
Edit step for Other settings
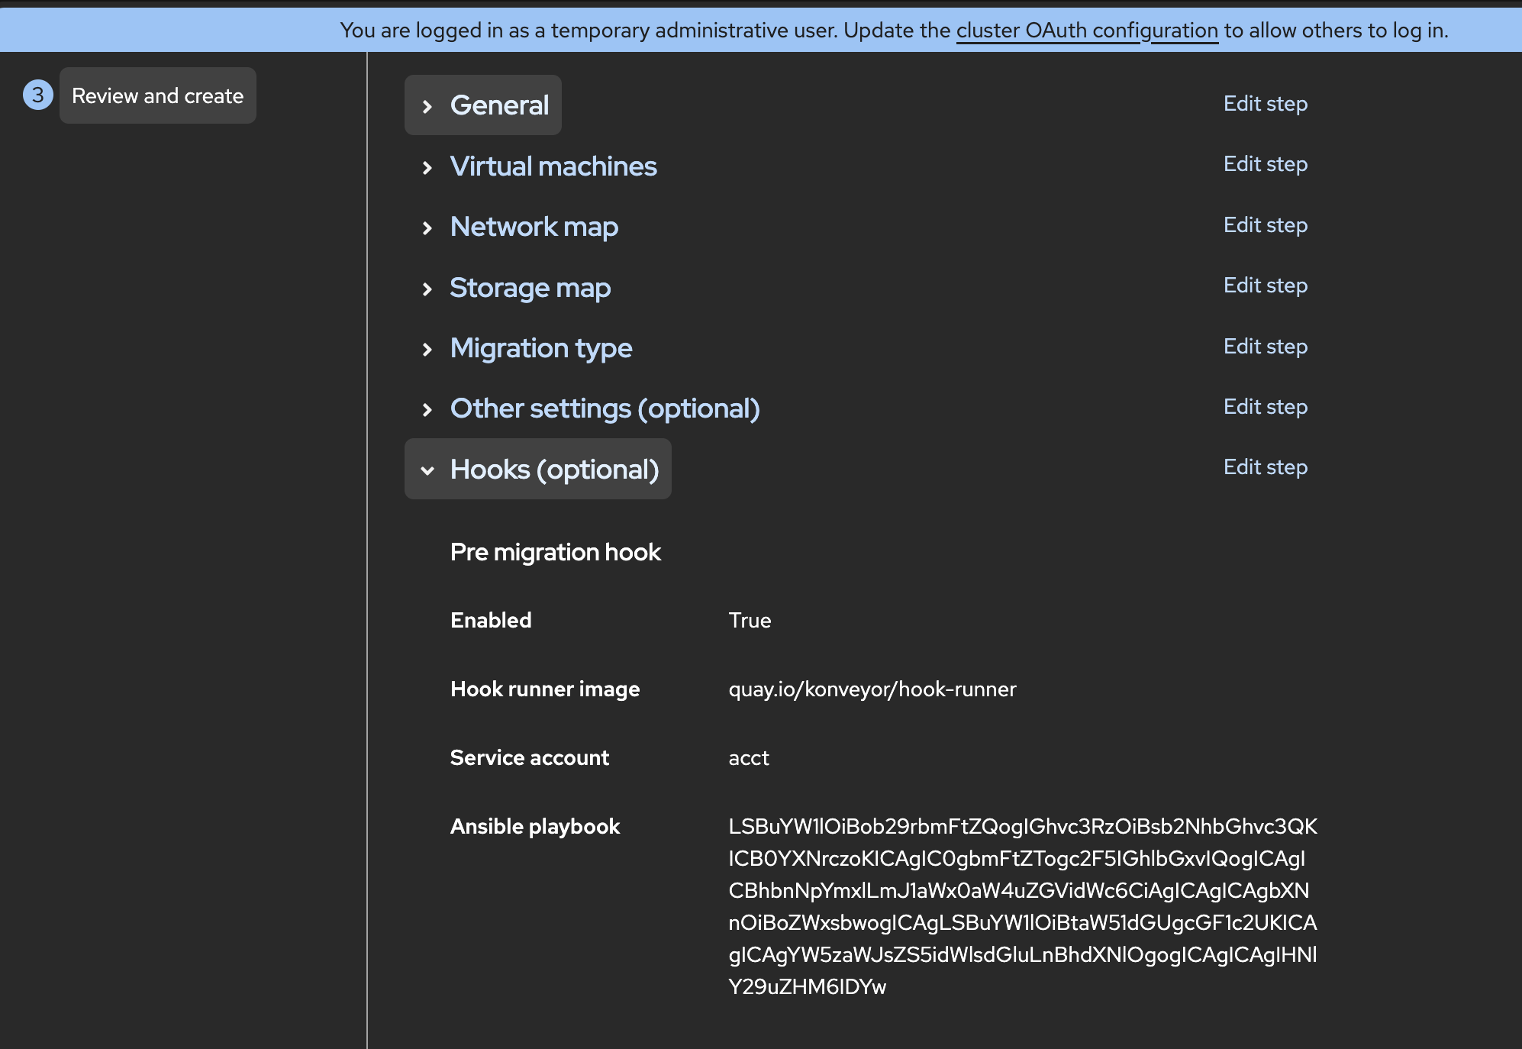[x=1265, y=407]
